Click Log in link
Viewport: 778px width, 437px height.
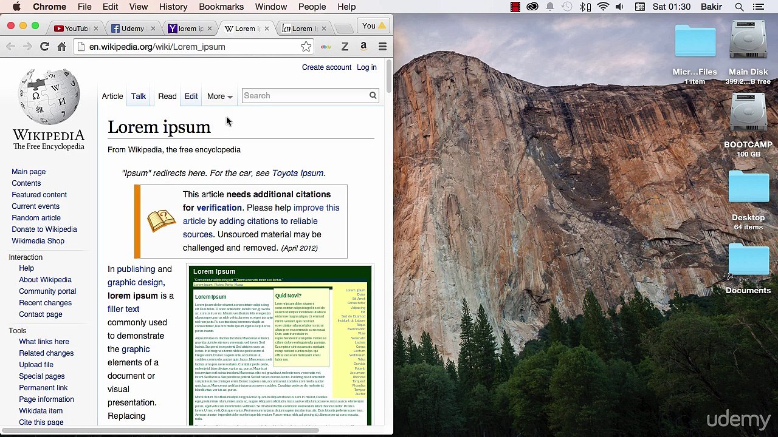(x=367, y=67)
